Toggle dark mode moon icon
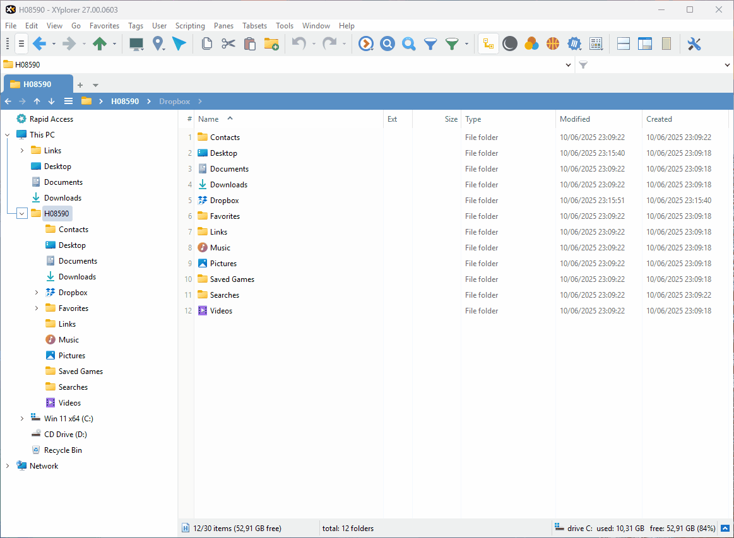Image resolution: width=734 pixels, height=538 pixels. (510, 44)
